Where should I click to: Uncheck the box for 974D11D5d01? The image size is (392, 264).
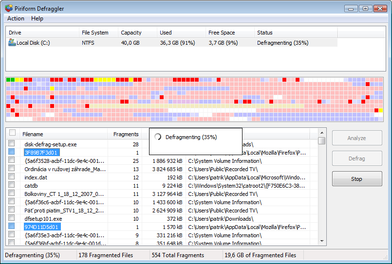coord(12,226)
